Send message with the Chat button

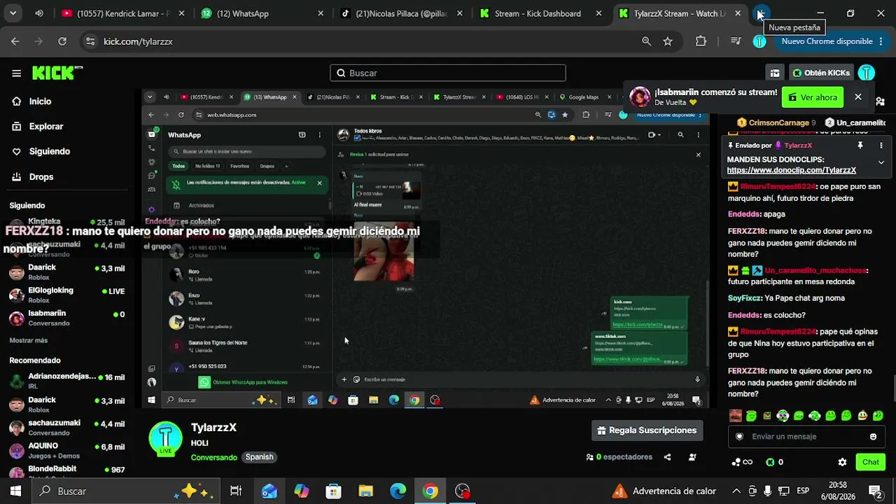pyautogui.click(x=871, y=462)
